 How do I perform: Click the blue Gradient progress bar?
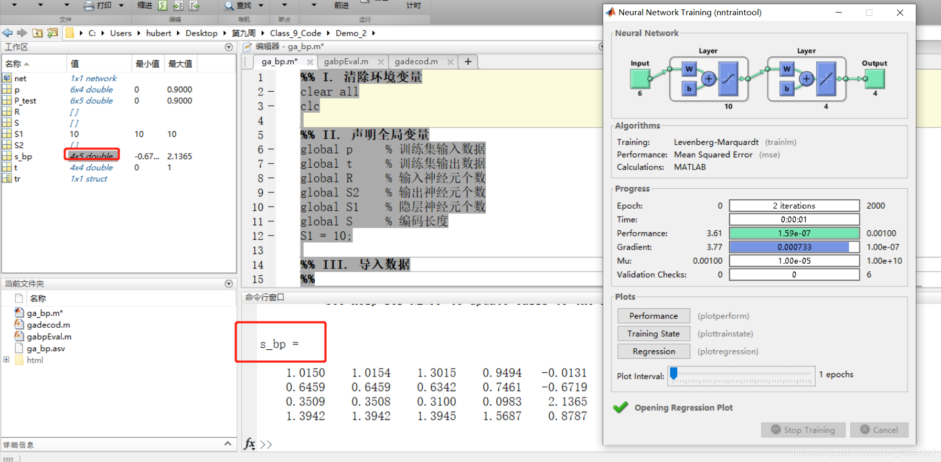click(x=794, y=247)
